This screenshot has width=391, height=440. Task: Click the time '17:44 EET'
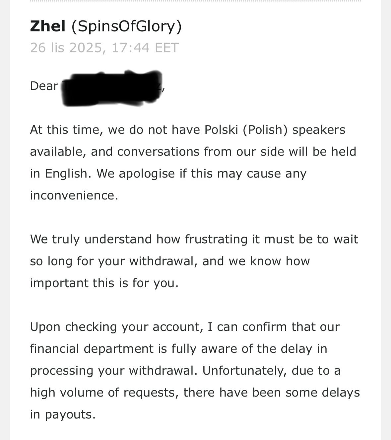[145, 48]
